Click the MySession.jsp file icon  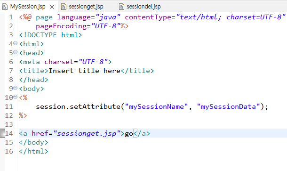[x=5, y=7]
